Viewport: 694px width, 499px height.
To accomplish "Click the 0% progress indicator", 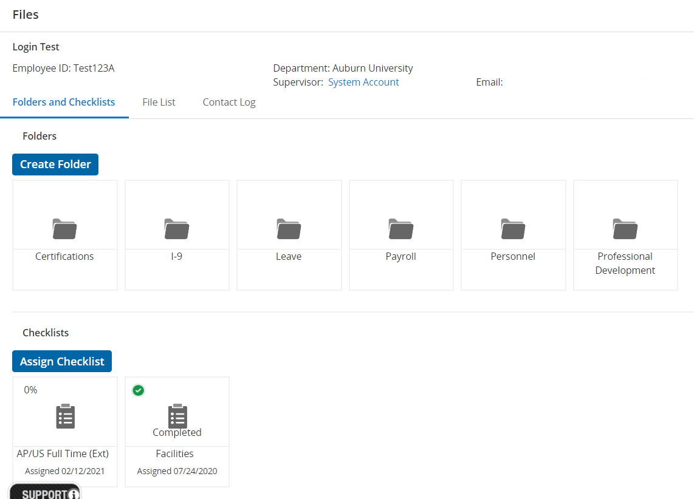I will click(x=30, y=390).
